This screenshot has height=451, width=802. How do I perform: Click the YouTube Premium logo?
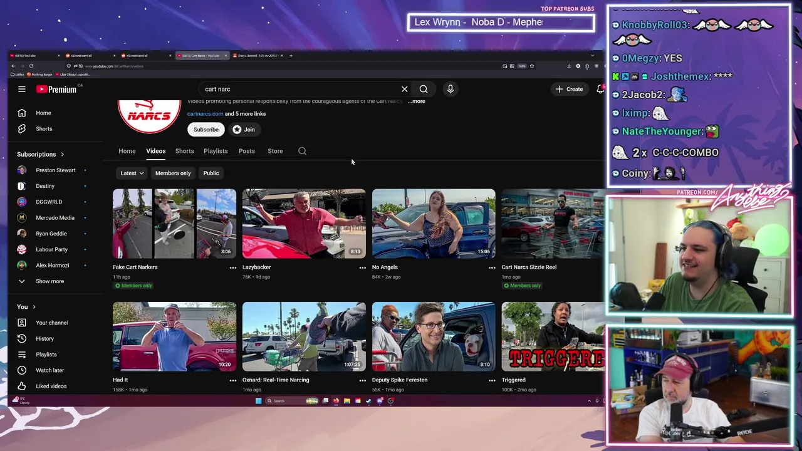56,89
